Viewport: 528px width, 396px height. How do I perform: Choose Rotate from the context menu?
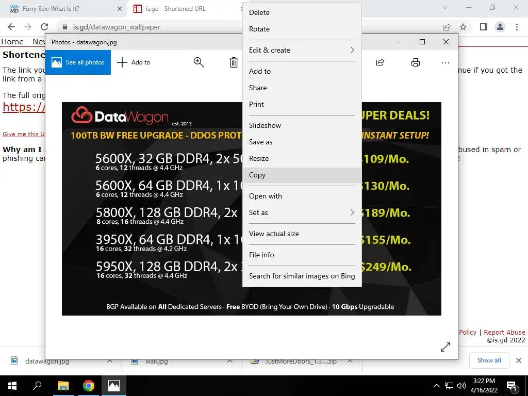[x=302, y=29]
